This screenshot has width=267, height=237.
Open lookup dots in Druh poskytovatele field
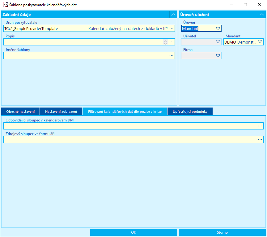[x=171, y=28]
